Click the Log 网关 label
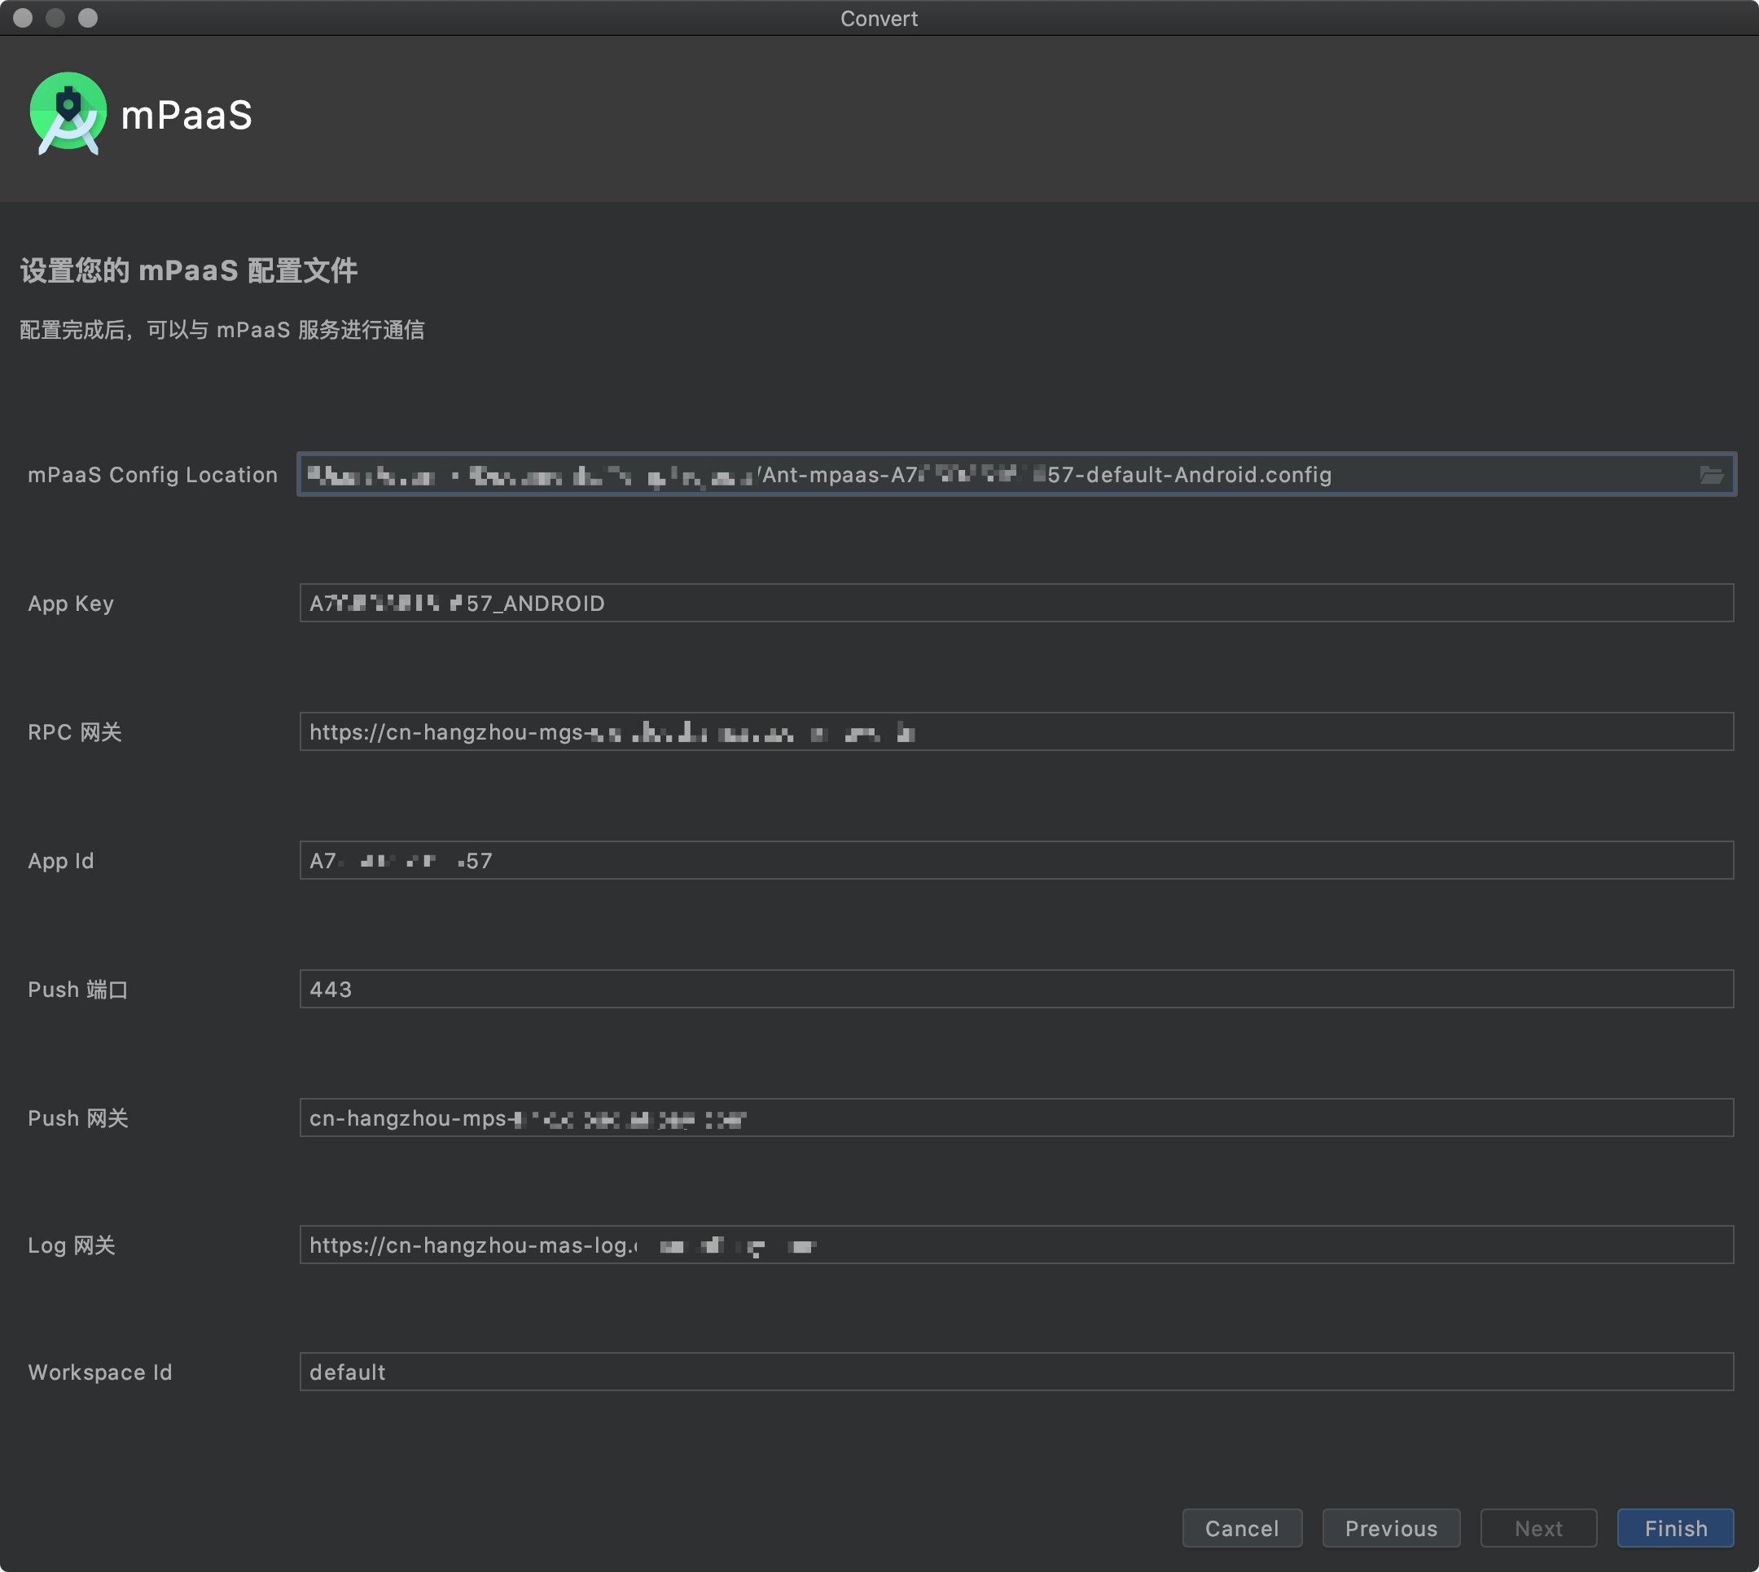The height and width of the screenshot is (1572, 1759). coord(72,1245)
